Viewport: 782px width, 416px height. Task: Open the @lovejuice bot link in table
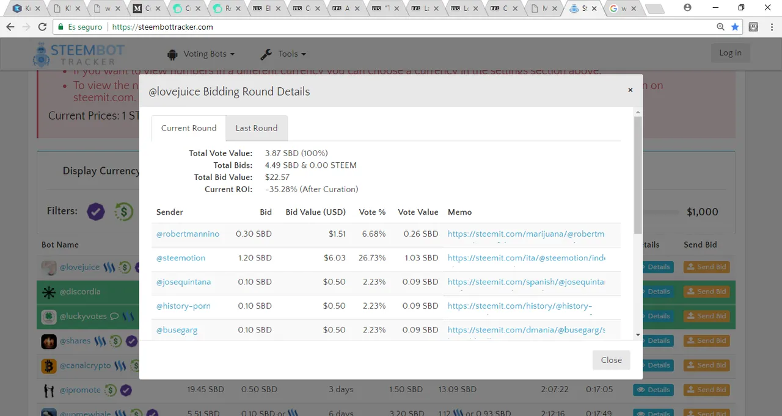(79, 267)
